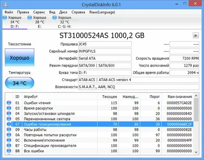Click the Интерфейс field Serial ATA
Screen dimensions: 204x160
pos(105,58)
